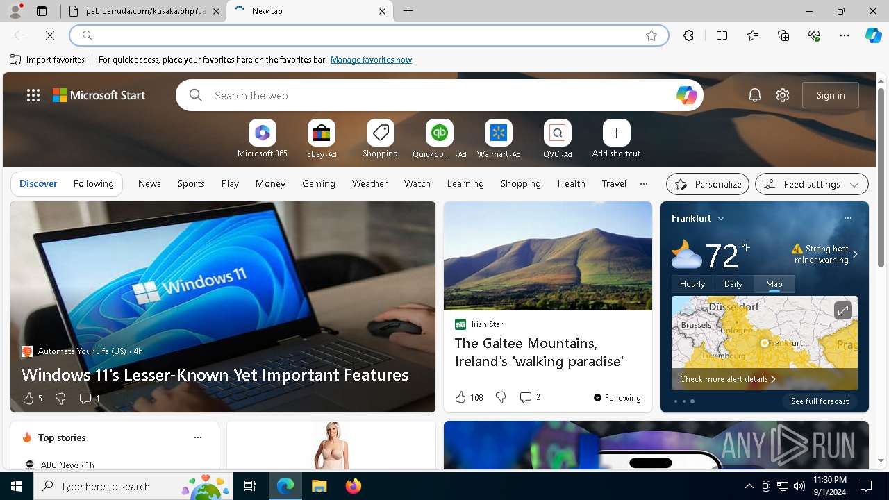
Task: Switch weather card to Daily
Action: tap(733, 284)
